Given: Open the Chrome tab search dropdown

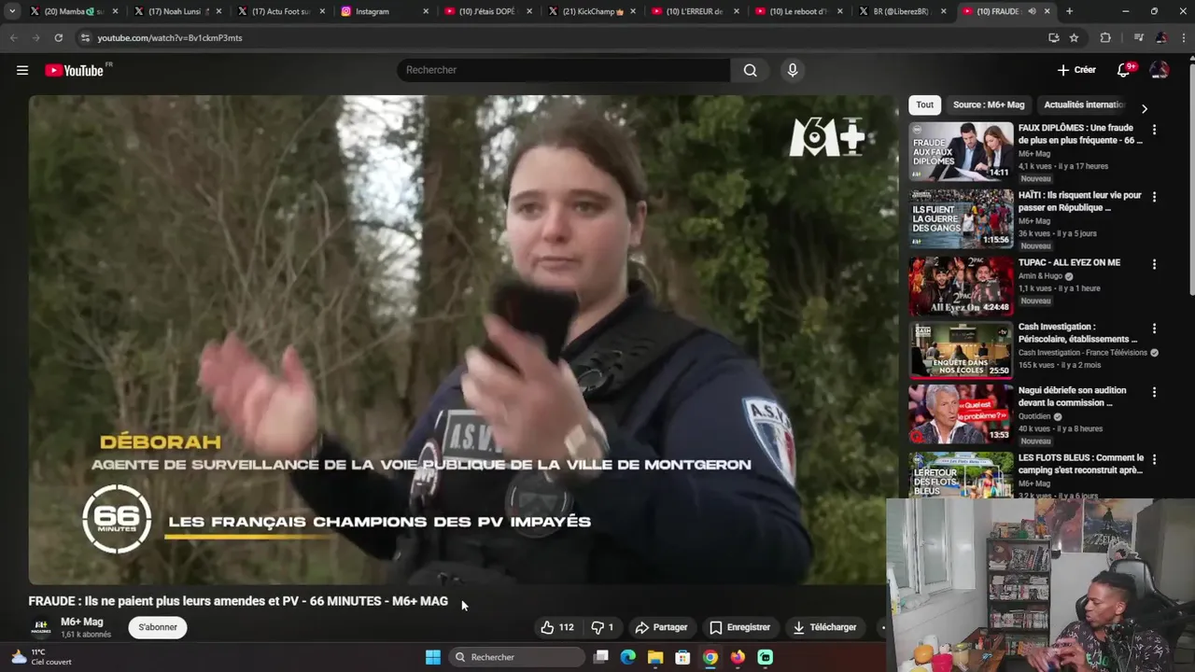Looking at the screenshot, I should (12, 11).
